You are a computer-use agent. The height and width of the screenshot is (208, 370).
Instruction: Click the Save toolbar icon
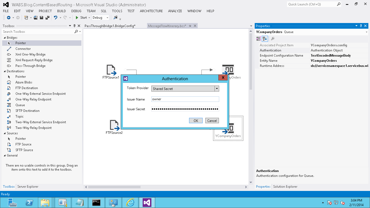(x=42, y=18)
